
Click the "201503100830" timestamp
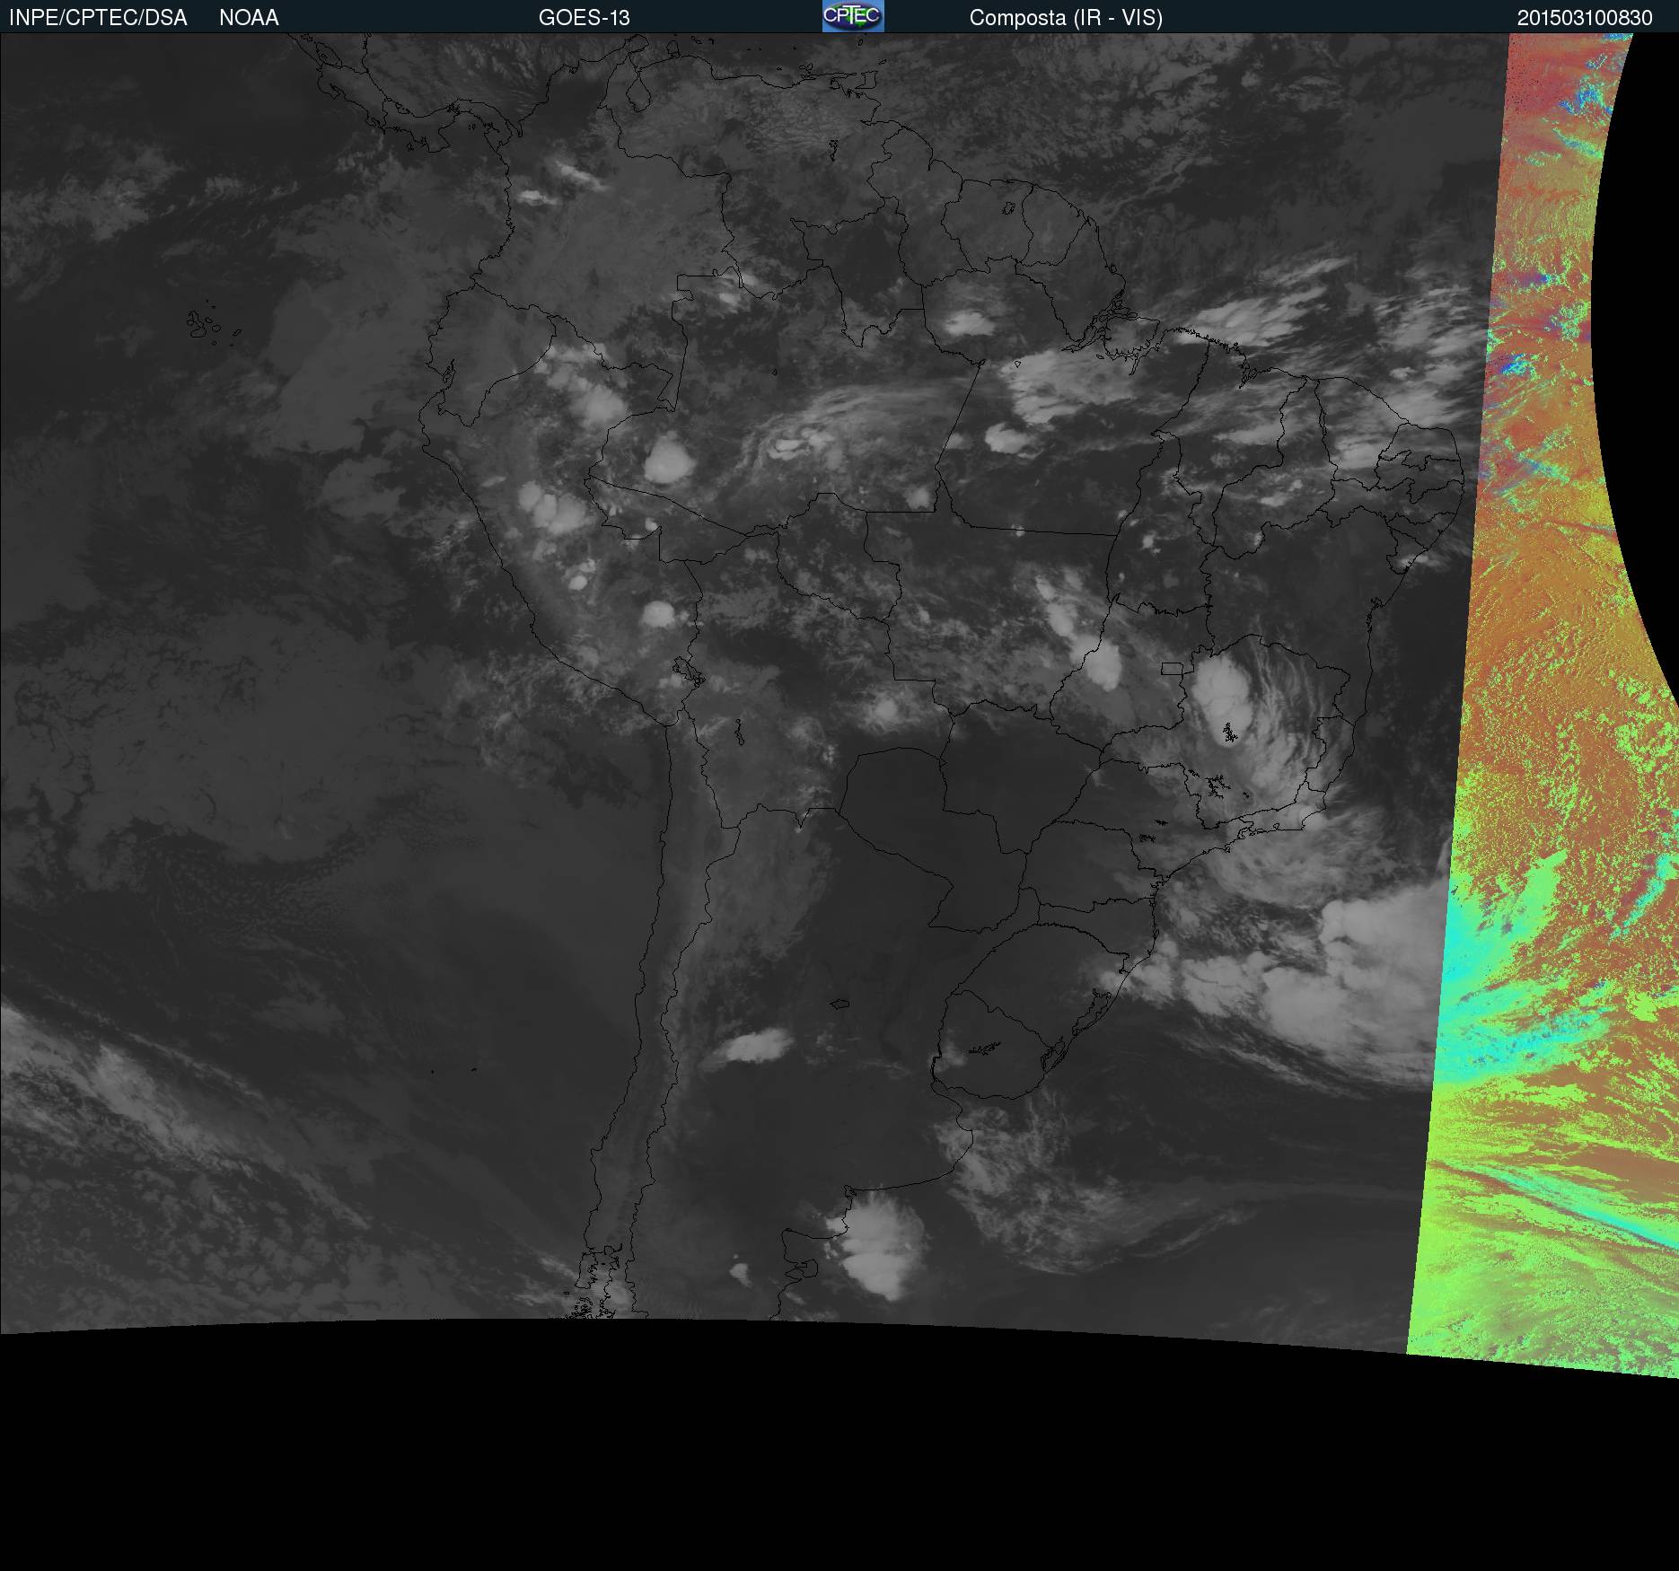click(1585, 18)
